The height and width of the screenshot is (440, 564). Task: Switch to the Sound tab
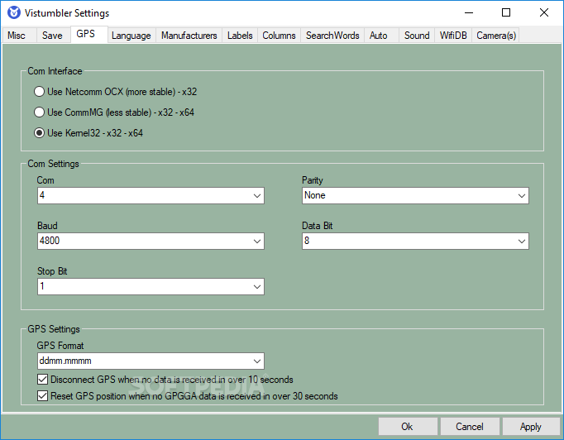(x=417, y=36)
